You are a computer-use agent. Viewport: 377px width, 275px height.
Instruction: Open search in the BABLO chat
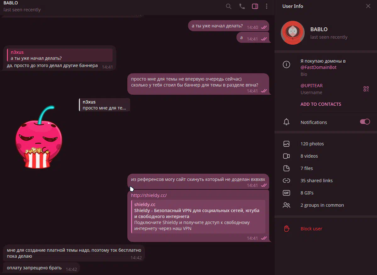(228, 7)
